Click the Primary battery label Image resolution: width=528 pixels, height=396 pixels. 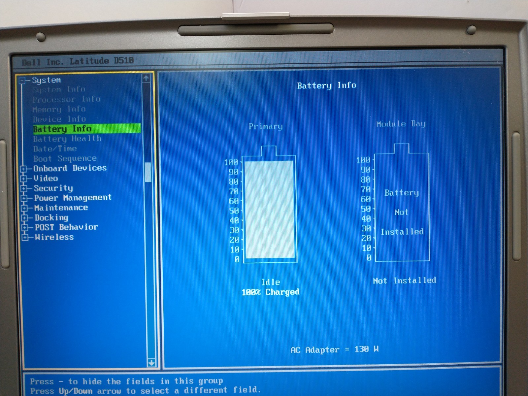click(x=266, y=126)
